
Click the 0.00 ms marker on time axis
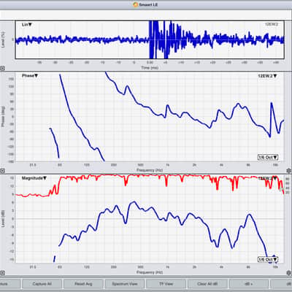click(x=150, y=63)
